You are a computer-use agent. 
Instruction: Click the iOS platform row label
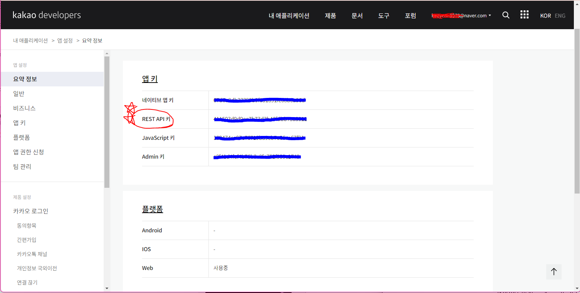[x=146, y=249]
